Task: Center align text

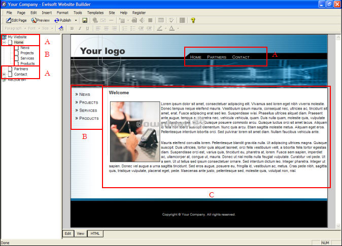Action: (106, 28)
